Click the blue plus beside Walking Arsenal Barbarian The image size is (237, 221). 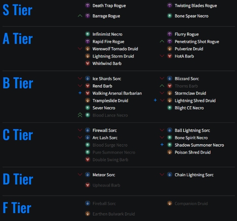click(x=80, y=93)
